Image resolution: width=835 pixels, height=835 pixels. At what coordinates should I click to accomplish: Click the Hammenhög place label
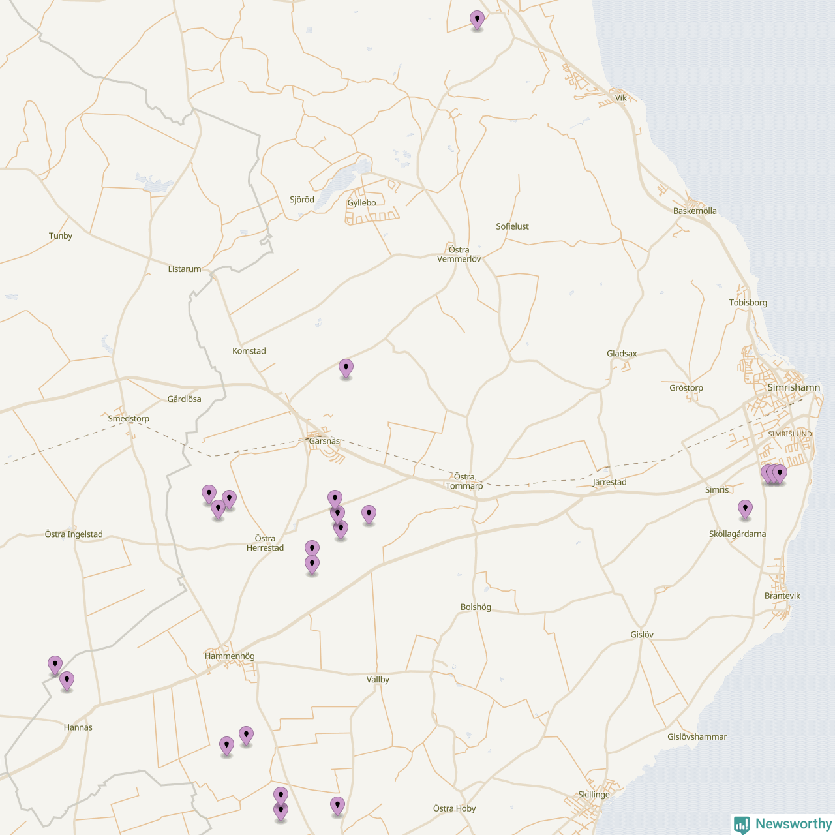point(230,656)
